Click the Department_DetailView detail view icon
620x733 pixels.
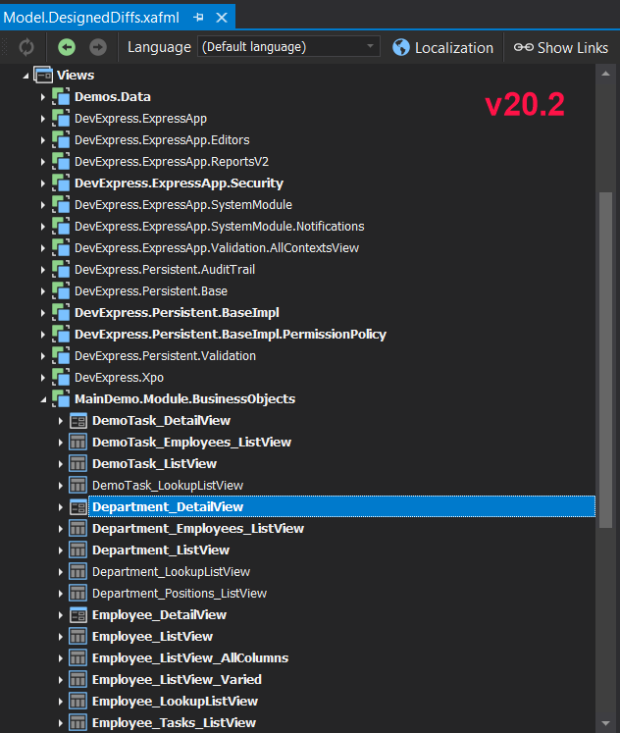coord(78,507)
